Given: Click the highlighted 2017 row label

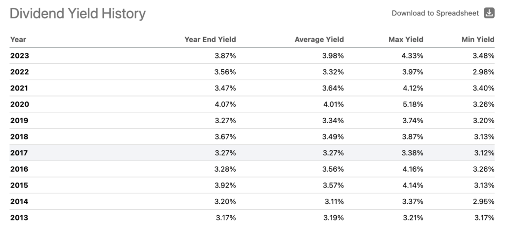Looking at the screenshot, I should [x=19, y=153].
